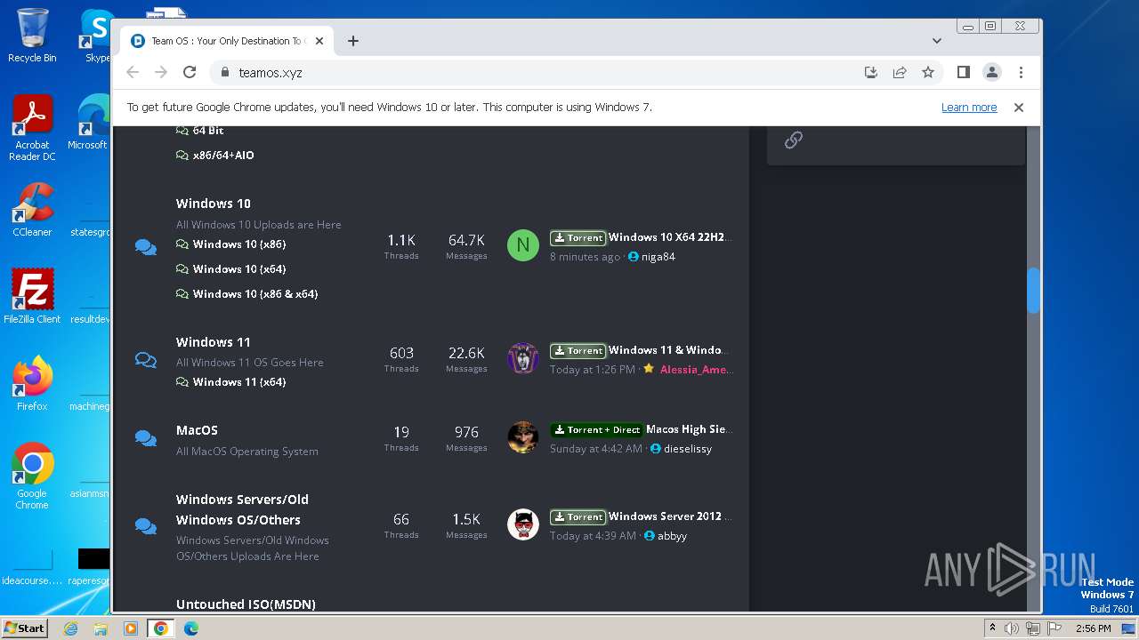Show hidden system tray icons
The height and width of the screenshot is (640, 1139).
tap(992, 628)
